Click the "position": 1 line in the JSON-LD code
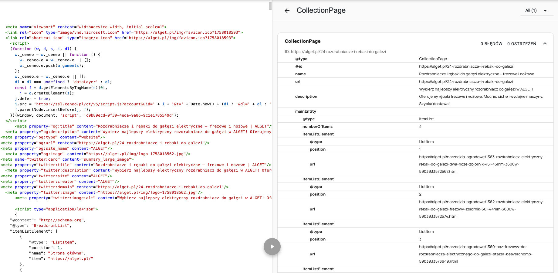The width and height of the screenshot is (558, 273). [x=46, y=248]
